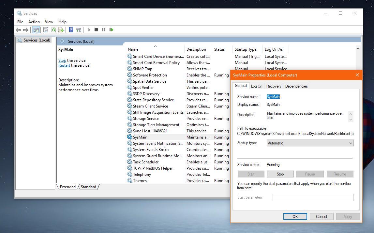Select Services (Local) in the left tree
The height and width of the screenshot is (233, 374).
coord(34,40)
